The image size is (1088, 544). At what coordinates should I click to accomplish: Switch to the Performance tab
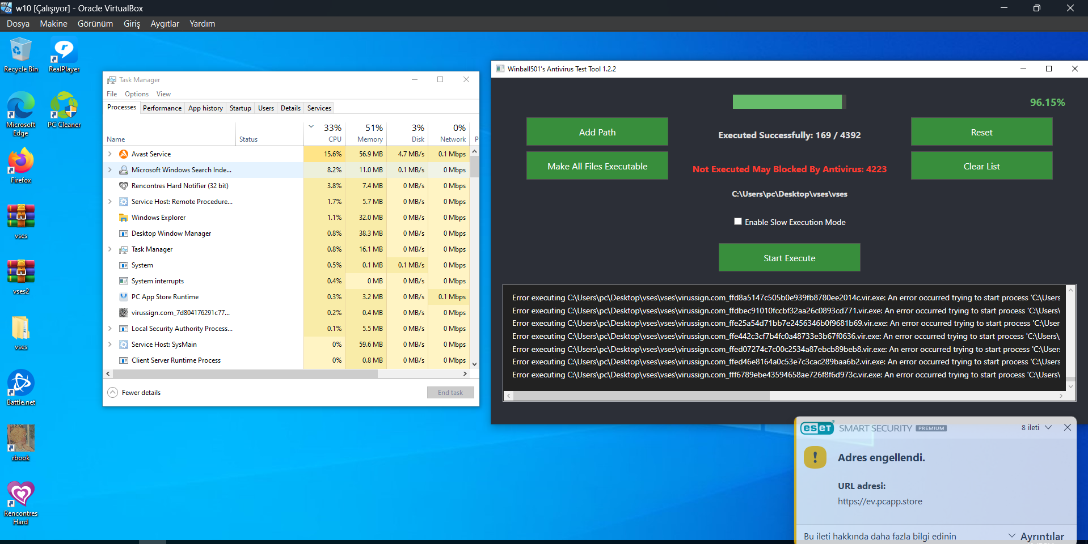pyautogui.click(x=162, y=108)
